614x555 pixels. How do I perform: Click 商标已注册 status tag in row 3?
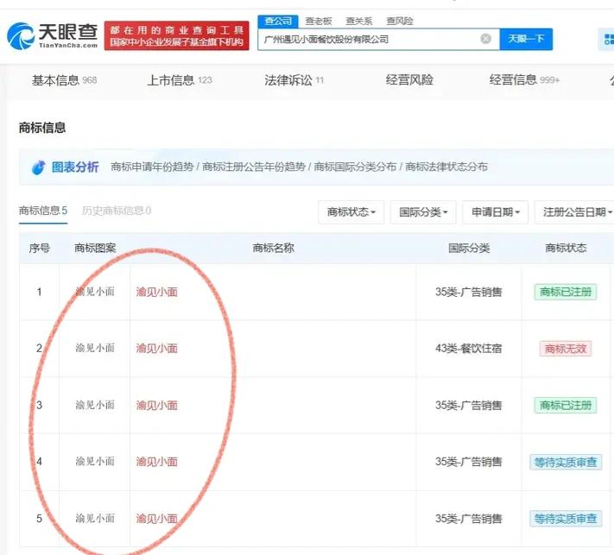pyautogui.click(x=566, y=406)
